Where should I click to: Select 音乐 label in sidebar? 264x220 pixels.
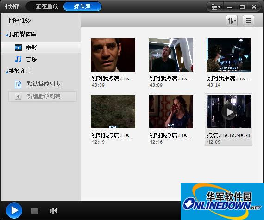31,60
